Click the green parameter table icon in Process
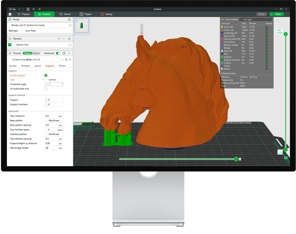Screen dimensions: 296x234 click(x=69, y=53)
